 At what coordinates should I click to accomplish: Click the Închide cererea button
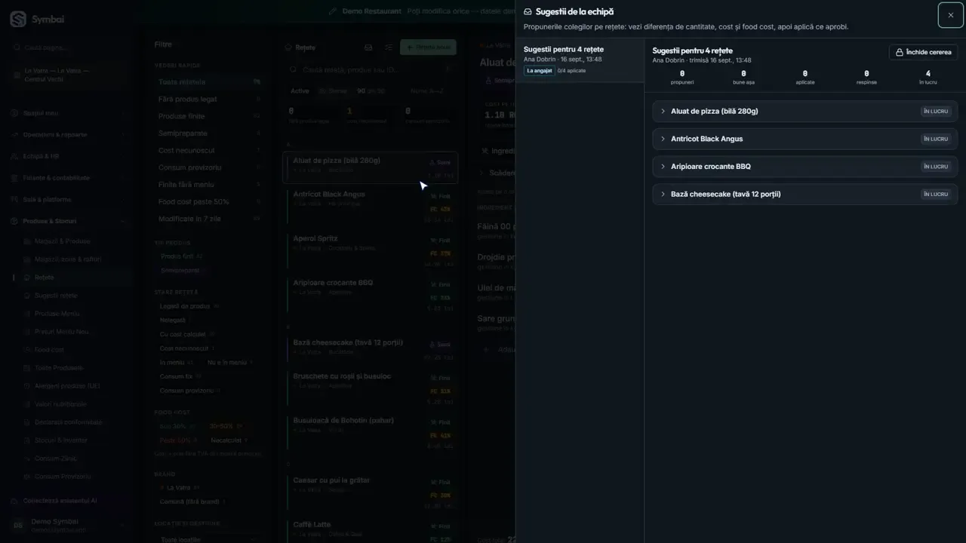click(x=923, y=52)
